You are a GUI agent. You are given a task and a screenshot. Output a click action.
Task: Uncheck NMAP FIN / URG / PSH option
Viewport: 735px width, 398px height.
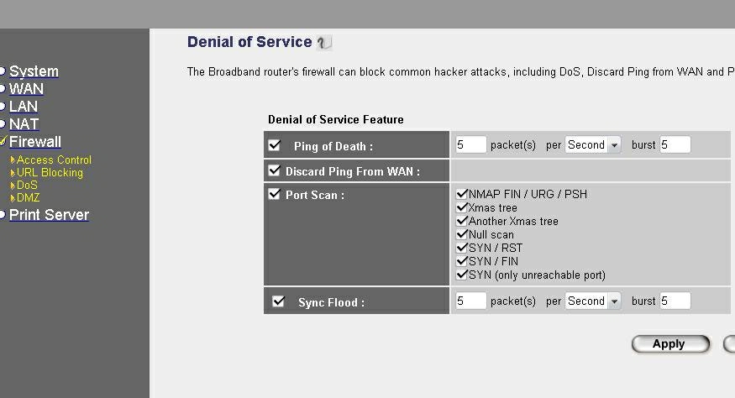(x=462, y=194)
